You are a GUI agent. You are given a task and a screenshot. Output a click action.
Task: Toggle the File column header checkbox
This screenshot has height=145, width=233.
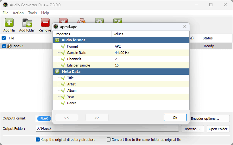click(4, 38)
